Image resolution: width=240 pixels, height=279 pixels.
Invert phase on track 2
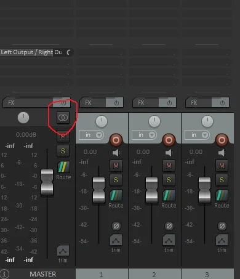(x=169, y=226)
